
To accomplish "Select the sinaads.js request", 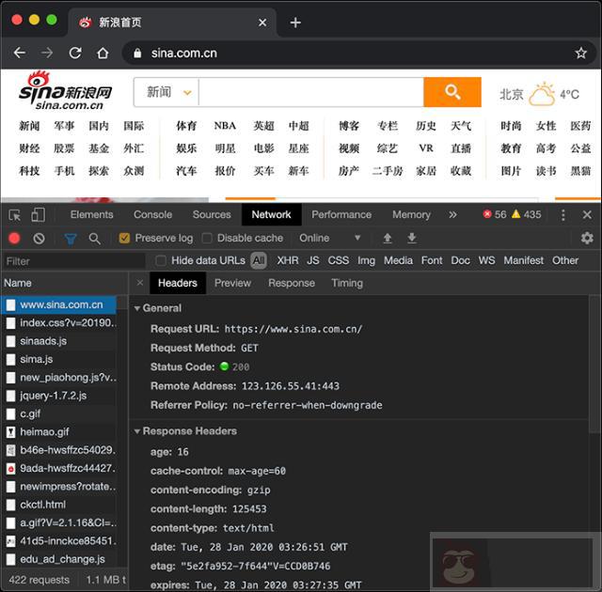I will pyautogui.click(x=59, y=341).
